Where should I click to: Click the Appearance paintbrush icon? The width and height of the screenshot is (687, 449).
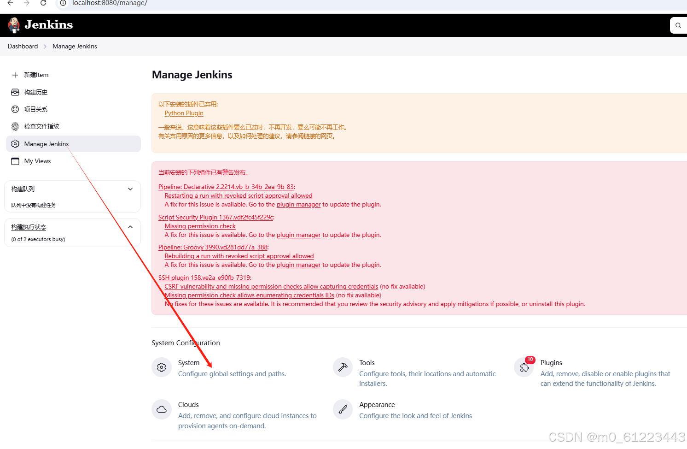[343, 409]
